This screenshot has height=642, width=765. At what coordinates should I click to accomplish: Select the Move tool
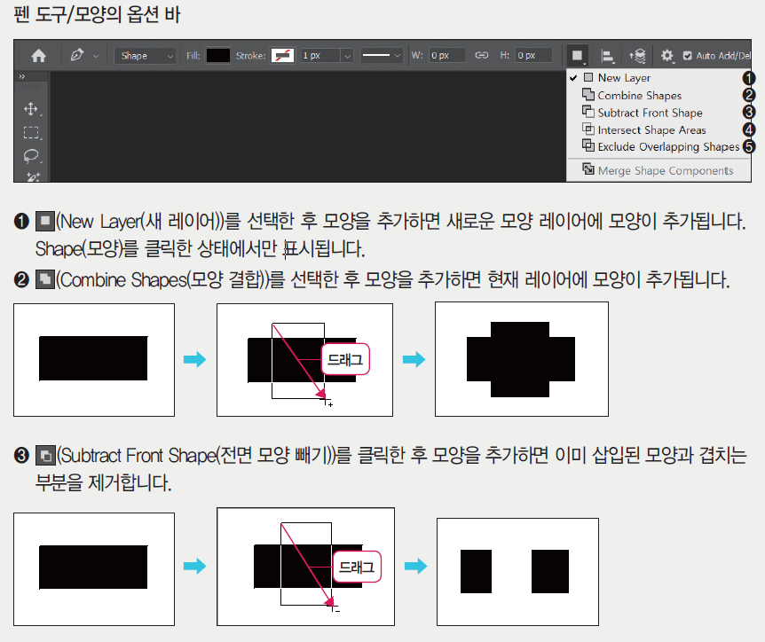coord(31,108)
